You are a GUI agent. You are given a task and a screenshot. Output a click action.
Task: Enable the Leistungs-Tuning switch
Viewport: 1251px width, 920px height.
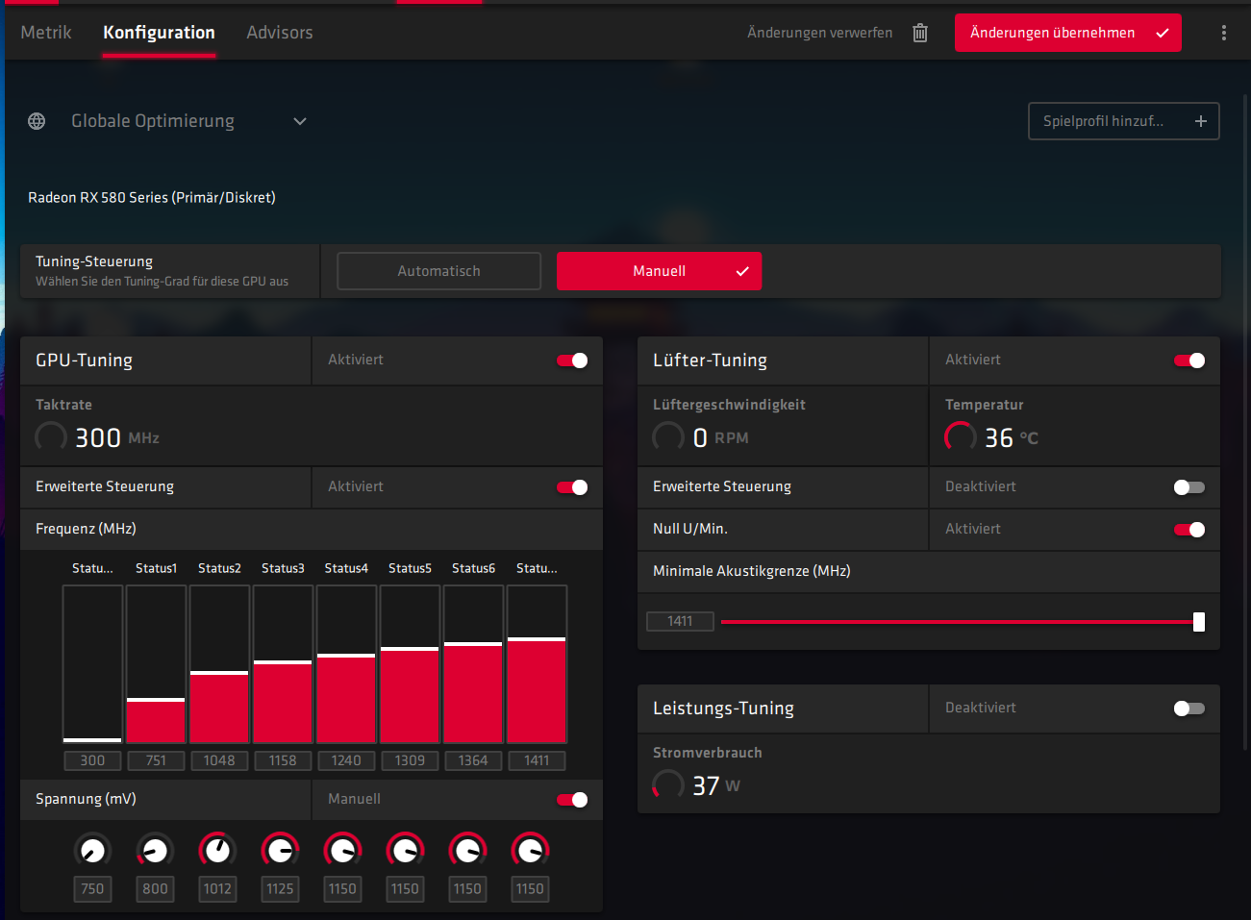pos(1189,709)
